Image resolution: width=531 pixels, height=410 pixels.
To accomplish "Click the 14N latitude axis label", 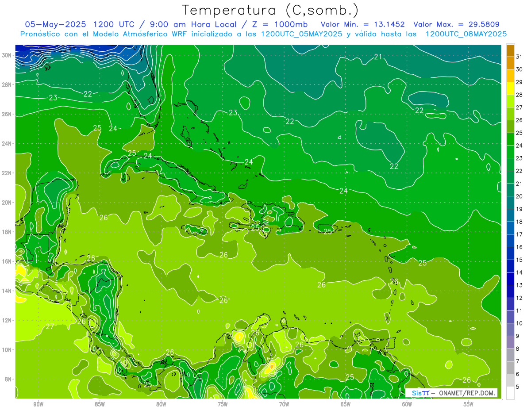I will (x=7, y=291).
